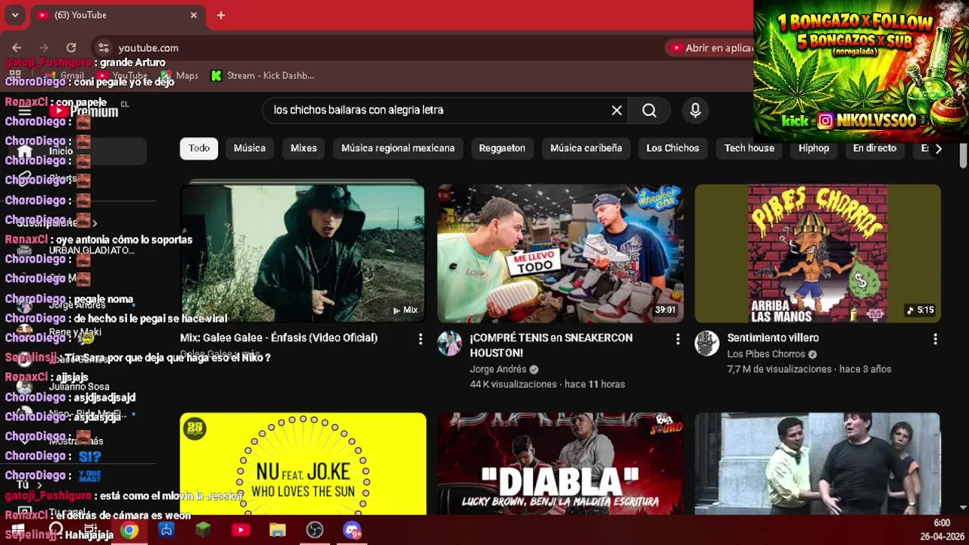Select the Música filter chip

click(250, 148)
